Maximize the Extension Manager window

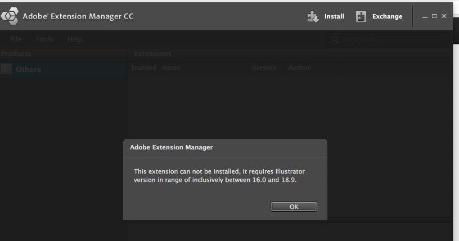coord(434,16)
